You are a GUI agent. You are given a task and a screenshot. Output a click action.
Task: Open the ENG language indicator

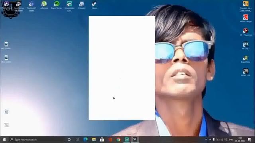coord(231,139)
